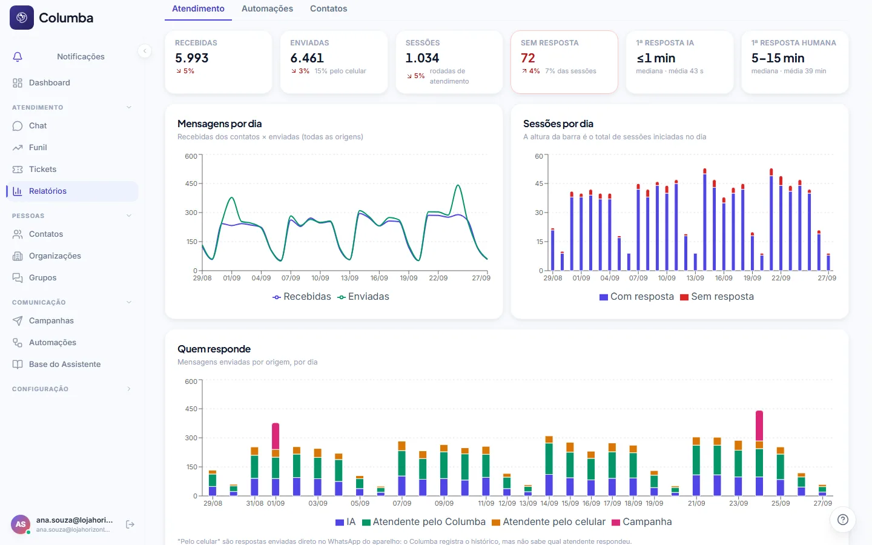Image resolution: width=872 pixels, height=545 pixels.
Task: Switch to the Automações tab
Action: [x=267, y=9]
